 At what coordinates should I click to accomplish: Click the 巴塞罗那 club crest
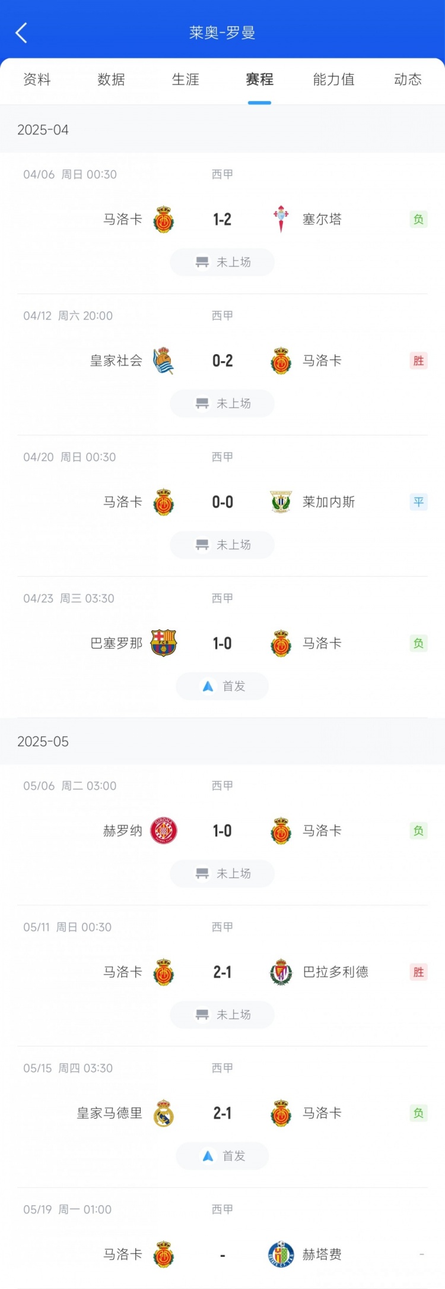click(163, 643)
